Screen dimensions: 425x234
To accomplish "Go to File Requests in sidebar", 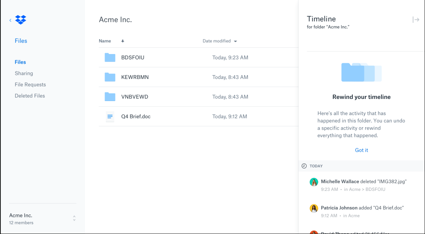I will pos(30,84).
